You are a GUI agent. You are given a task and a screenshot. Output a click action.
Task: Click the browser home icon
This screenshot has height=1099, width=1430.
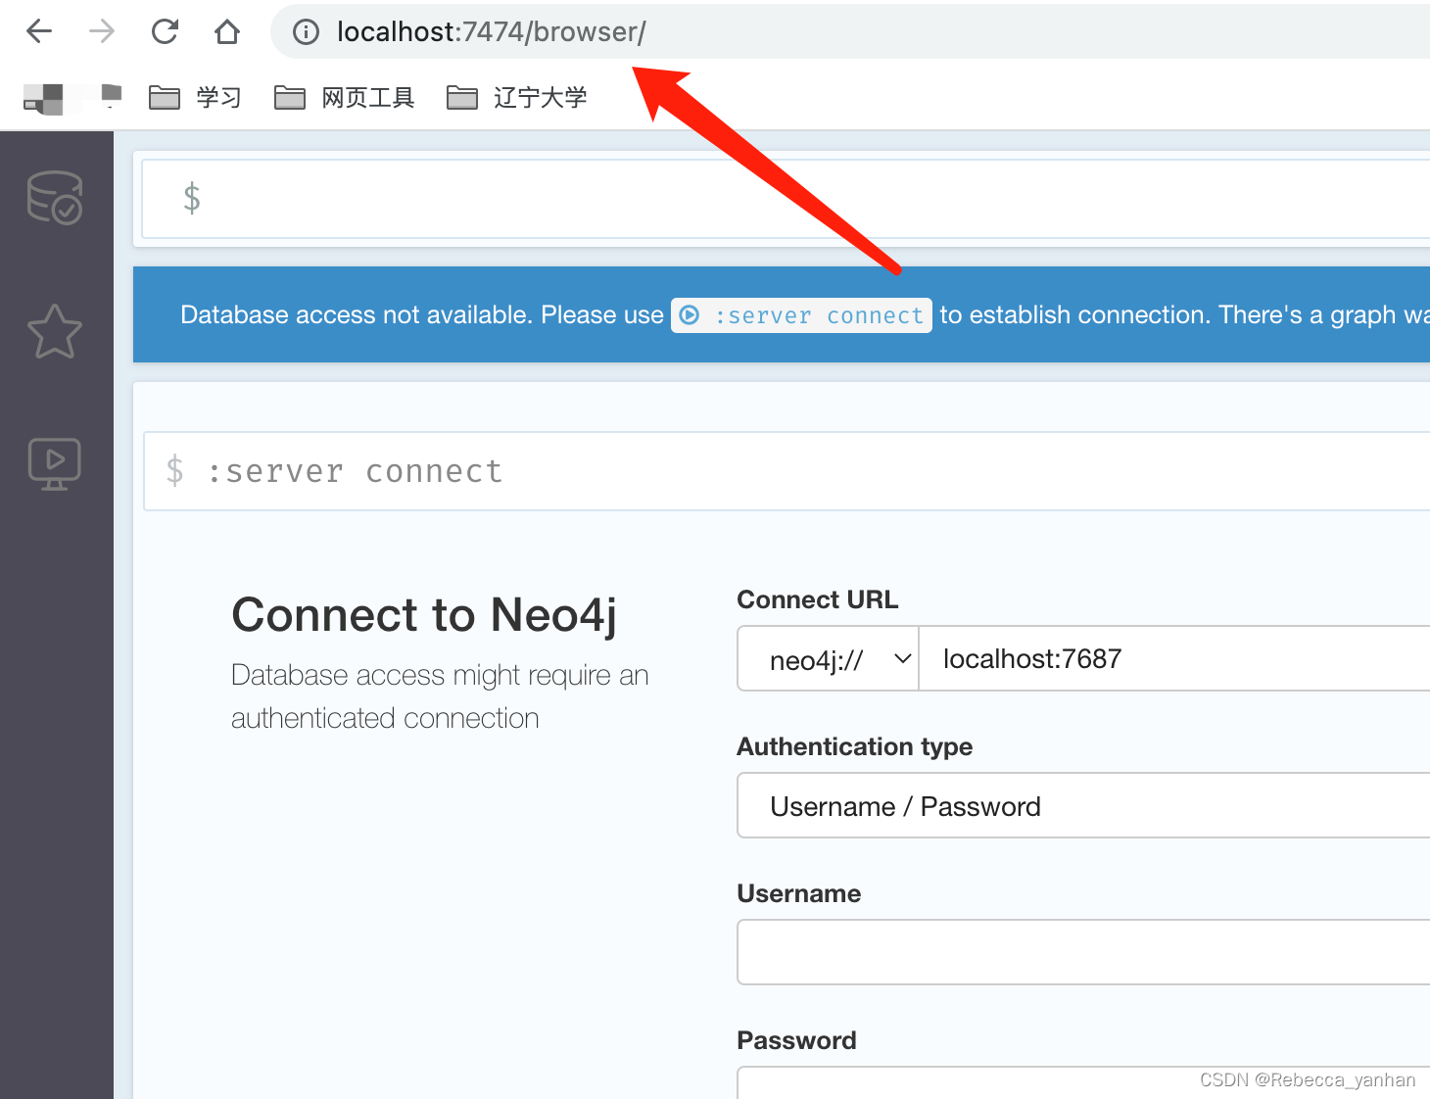pyautogui.click(x=226, y=30)
